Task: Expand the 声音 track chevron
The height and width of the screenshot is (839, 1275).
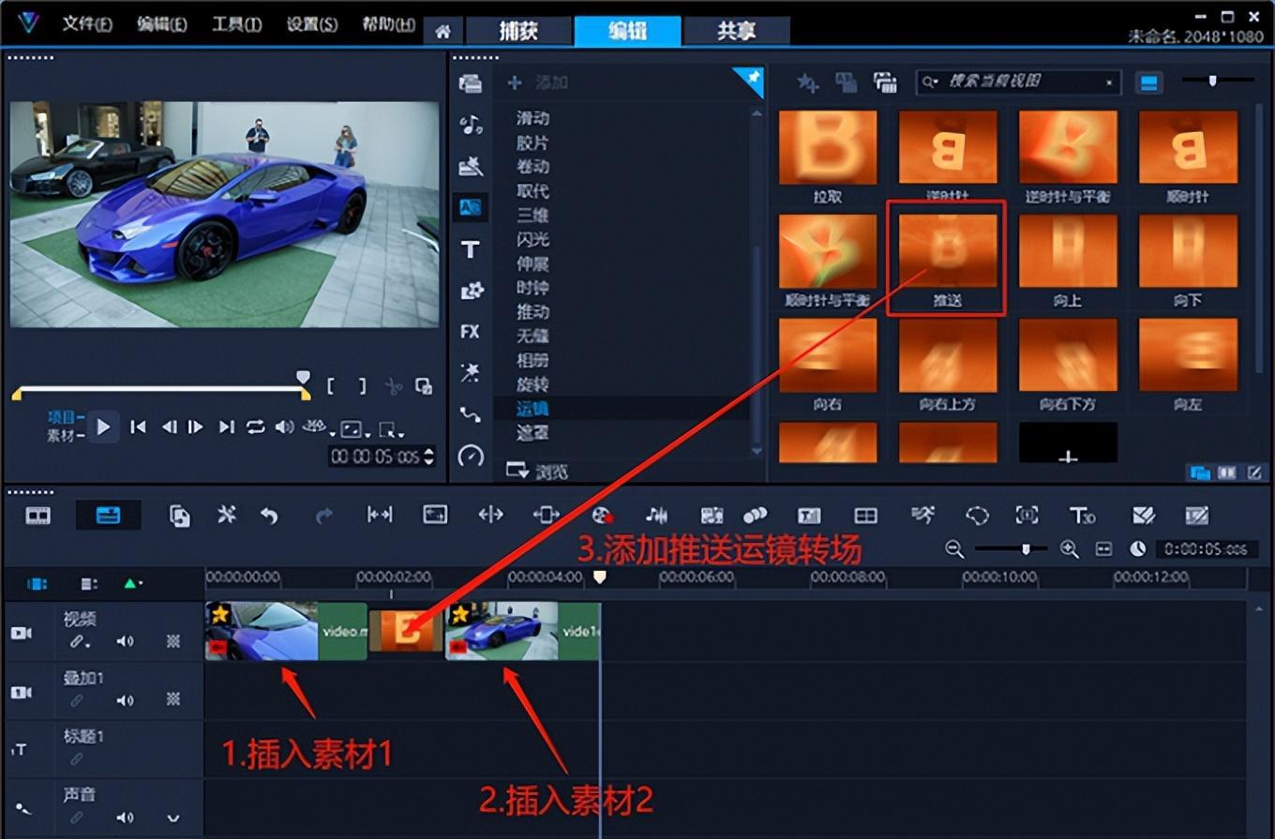Action: click(172, 817)
